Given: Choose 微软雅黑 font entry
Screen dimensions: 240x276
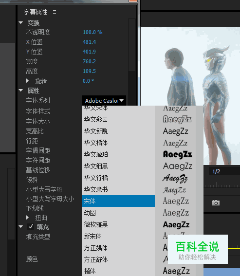Looking at the screenshot, I should (118, 224).
